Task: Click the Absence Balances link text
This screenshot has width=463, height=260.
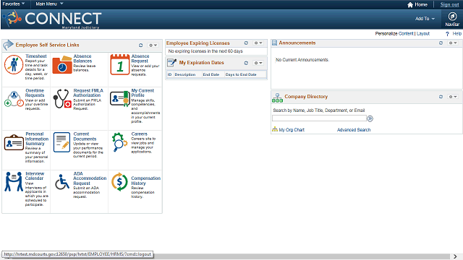Action: 82,58
